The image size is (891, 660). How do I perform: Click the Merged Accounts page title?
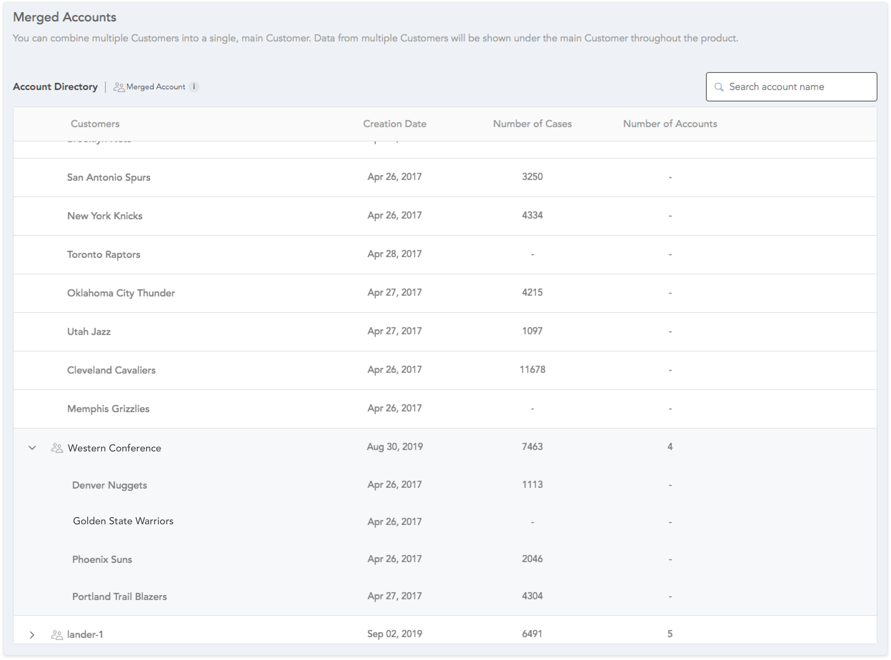click(x=65, y=17)
